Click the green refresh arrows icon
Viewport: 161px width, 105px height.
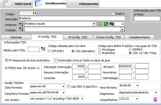106,24
